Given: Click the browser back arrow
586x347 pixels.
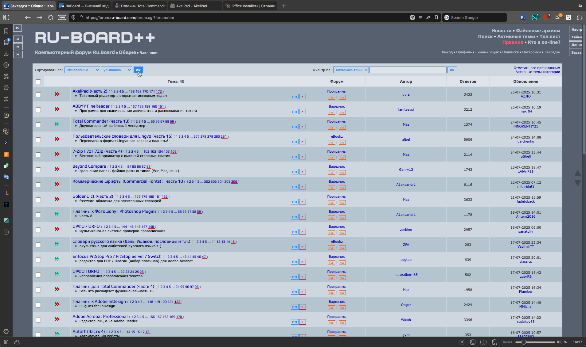Looking at the screenshot, I should [28, 17].
